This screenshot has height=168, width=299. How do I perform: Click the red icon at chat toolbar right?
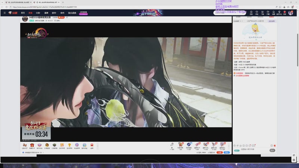click(x=275, y=146)
